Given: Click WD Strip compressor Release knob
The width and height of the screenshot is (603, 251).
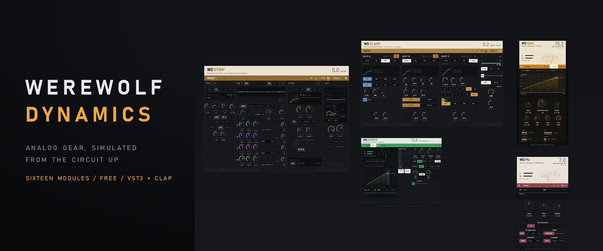Looking at the screenshot, I should pyautogui.click(x=309, y=130).
